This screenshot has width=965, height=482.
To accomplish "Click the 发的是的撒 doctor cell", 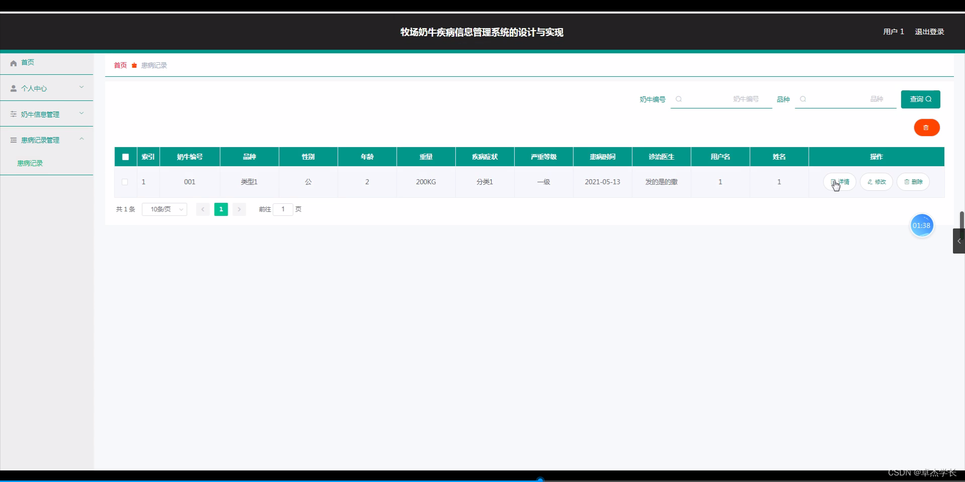I will [661, 182].
